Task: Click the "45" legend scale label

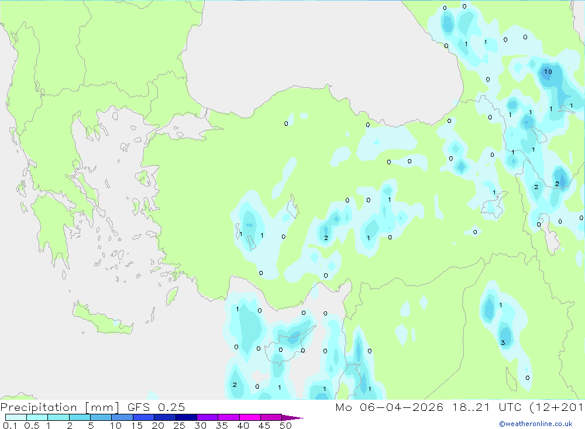Action: (264, 425)
